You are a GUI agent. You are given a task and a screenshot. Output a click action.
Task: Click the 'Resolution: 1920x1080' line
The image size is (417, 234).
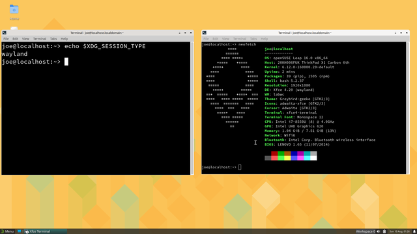pyautogui.click(x=287, y=85)
